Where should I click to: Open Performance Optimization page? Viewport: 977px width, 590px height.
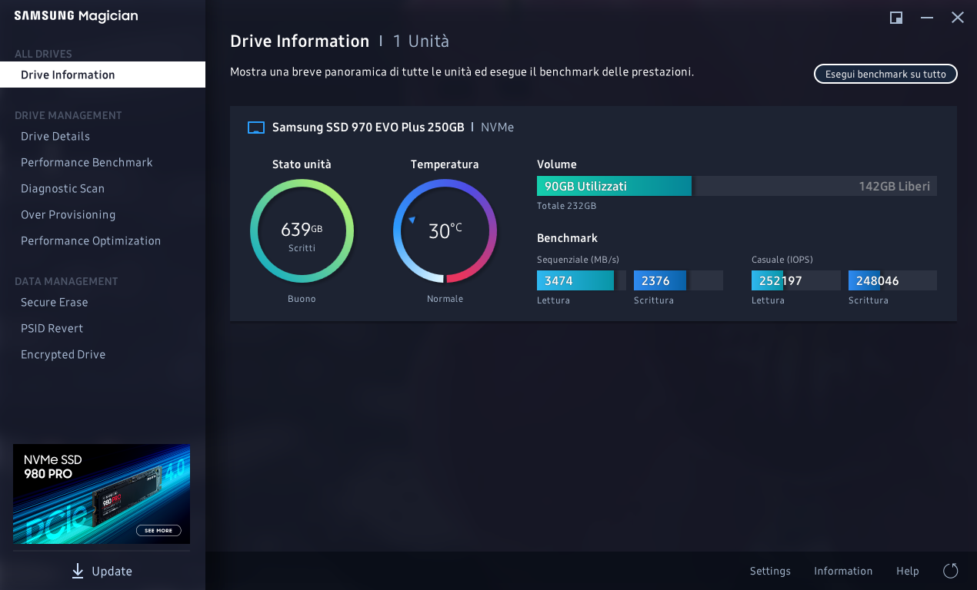[91, 240]
